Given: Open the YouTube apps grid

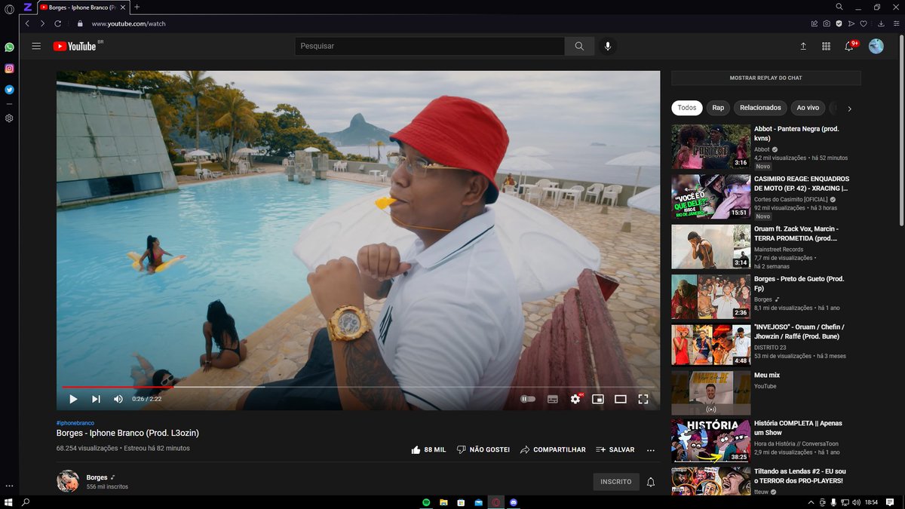Looking at the screenshot, I should pos(826,46).
